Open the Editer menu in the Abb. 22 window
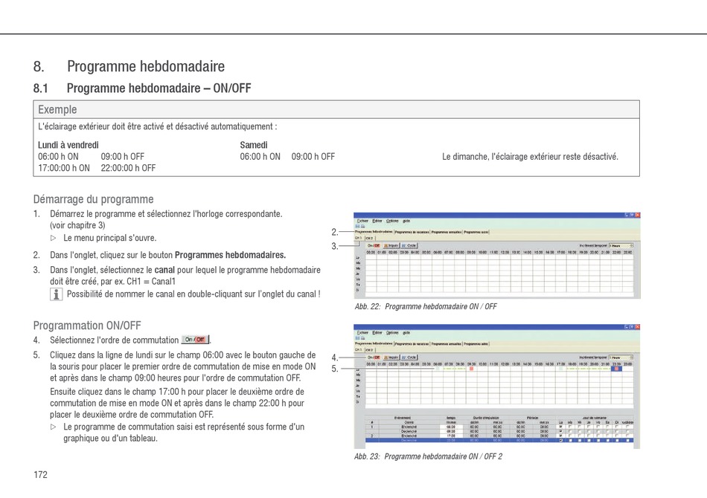This screenshot has width=707, height=498. click(377, 221)
